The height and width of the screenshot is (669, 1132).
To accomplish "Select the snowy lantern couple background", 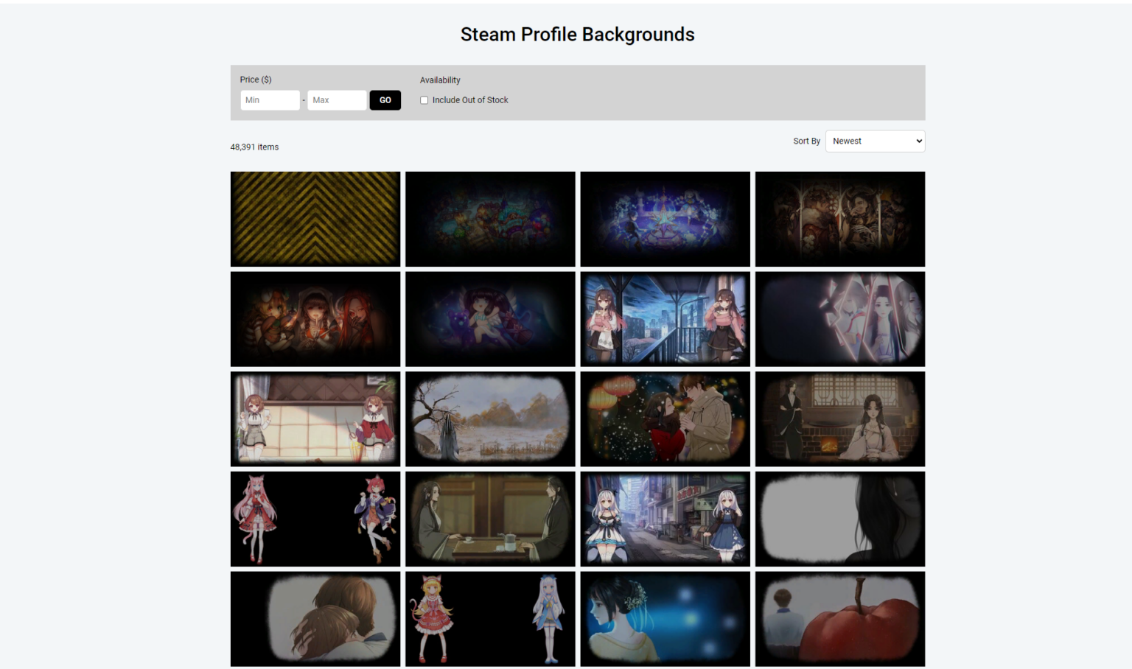I will 665,418.
